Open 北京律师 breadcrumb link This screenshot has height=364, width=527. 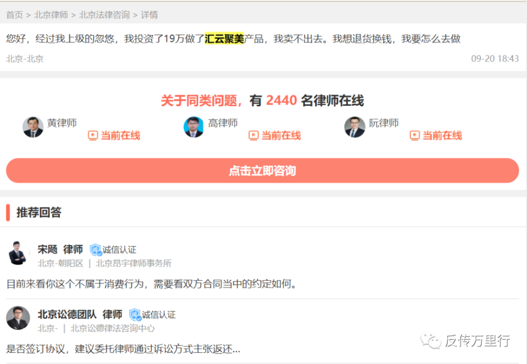[51, 15]
